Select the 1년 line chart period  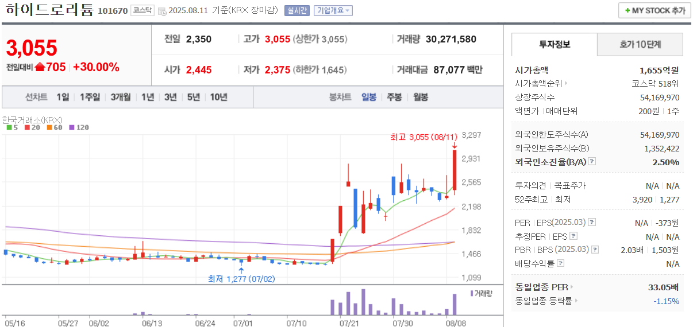(148, 97)
